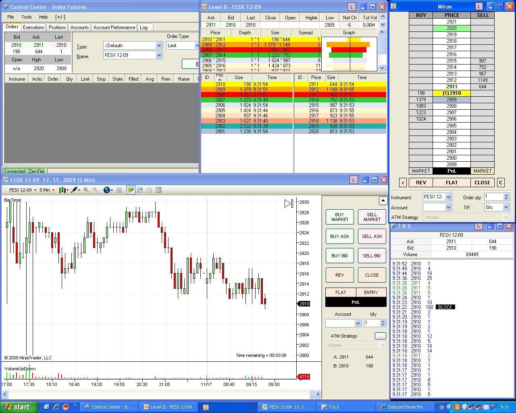Click the chart horizontal scrollbar right arrow
This screenshot has height=413, width=516.
pos(318,394)
